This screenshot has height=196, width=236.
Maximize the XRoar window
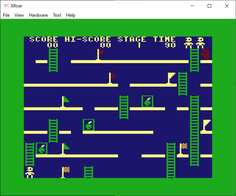click(209, 6)
